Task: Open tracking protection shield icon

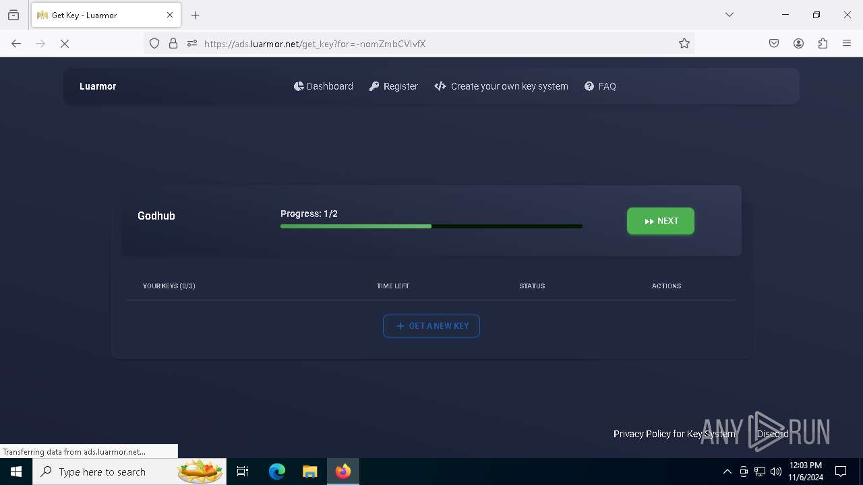Action: point(154,44)
